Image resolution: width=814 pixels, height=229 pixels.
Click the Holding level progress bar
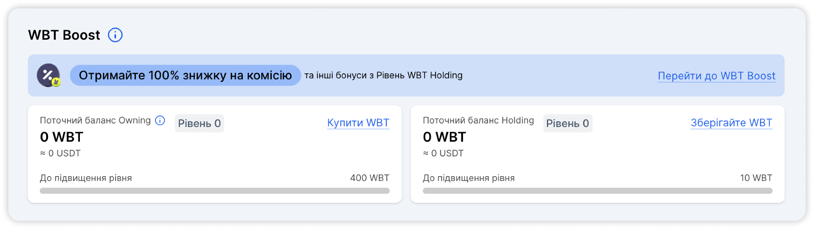pos(597,191)
